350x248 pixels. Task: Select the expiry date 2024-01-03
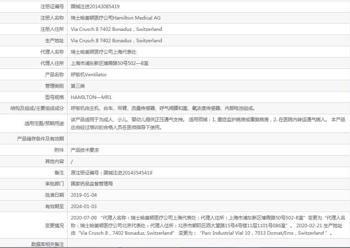pyautogui.click(x=84, y=206)
